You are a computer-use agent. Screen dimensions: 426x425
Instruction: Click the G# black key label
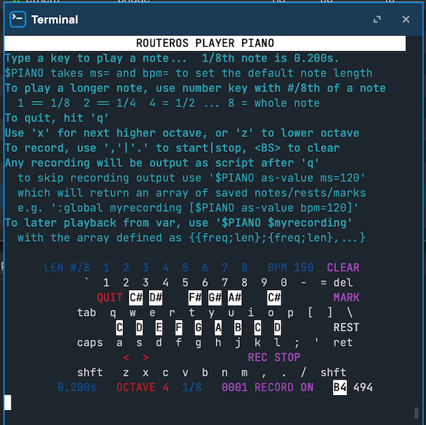tap(215, 297)
